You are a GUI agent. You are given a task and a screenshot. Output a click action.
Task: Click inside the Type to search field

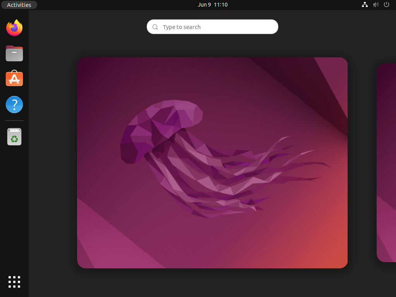click(x=212, y=27)
